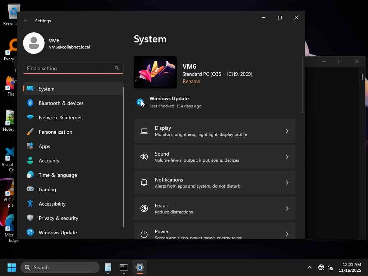Image resolution: width=368 pixels, height=276 pixels.
Task: Select Gaming in the sidebar
Action: coord(73,189)
